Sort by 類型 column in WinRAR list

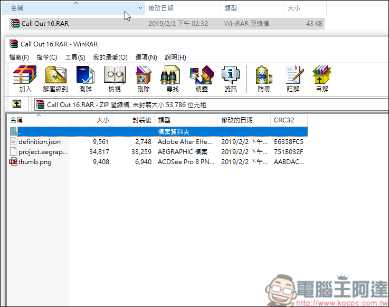click(x=186, y=120)
